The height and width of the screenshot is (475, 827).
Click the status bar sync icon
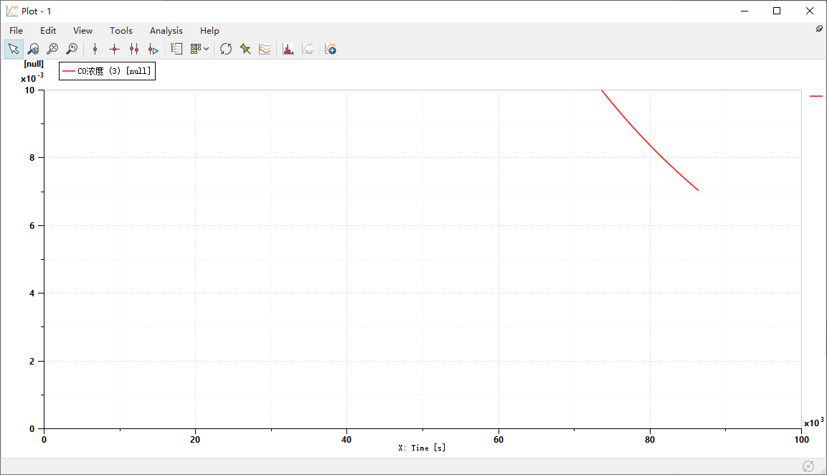click(x=808, y=466)
